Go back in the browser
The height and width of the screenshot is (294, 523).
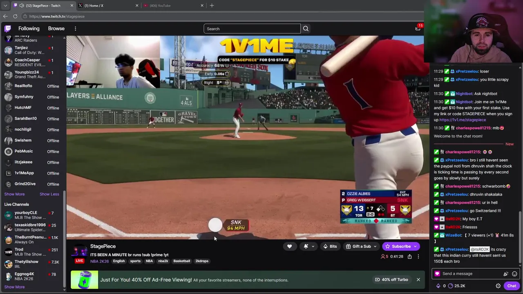(5, 16)
